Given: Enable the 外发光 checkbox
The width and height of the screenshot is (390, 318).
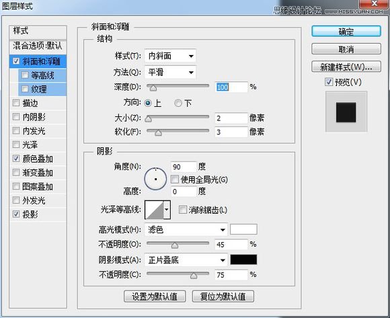Looking at the screenshot, I should tap(16, 200).
